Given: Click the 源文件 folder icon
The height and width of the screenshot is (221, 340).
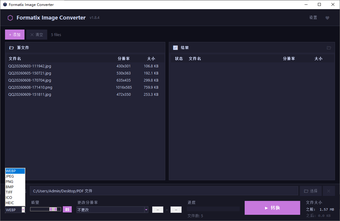Looking at the screenshot, I should 12,48.
